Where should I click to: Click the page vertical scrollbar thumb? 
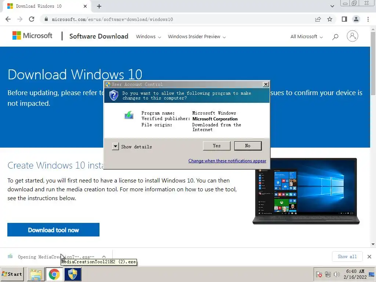(x=373, y=63)
